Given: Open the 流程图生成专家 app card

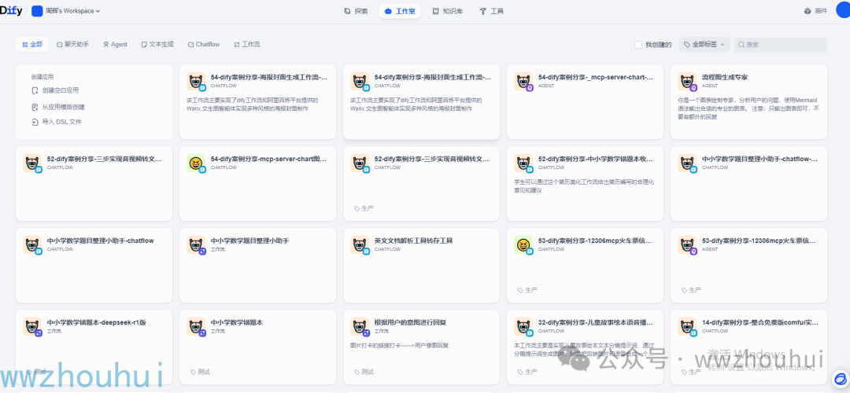Looking at the screenshot, I should [748, 101].
